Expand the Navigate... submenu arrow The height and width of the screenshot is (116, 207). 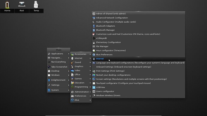pyautogui.click(x=69, y=58)
